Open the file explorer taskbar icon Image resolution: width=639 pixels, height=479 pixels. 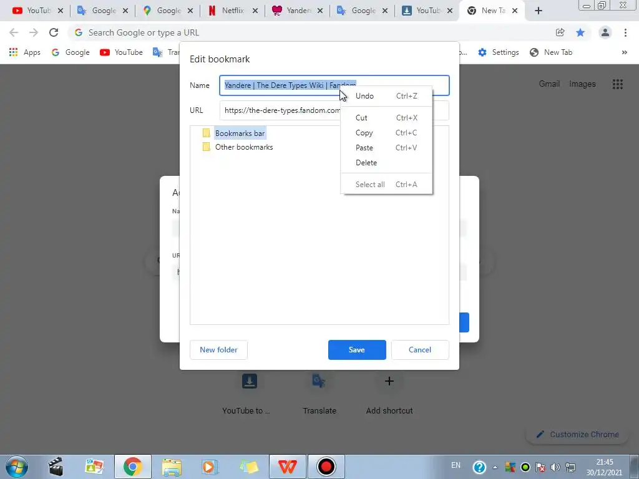[x=172, y=467]
